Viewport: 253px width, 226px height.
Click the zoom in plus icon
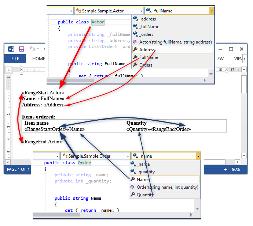225,169
